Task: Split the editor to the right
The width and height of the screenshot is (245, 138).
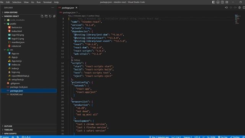Action: 244,8
